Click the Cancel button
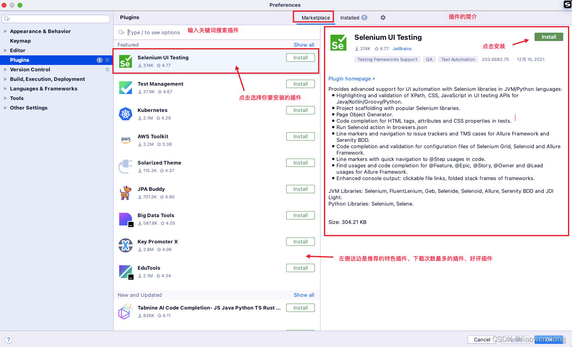 click(x=482, y=339)
